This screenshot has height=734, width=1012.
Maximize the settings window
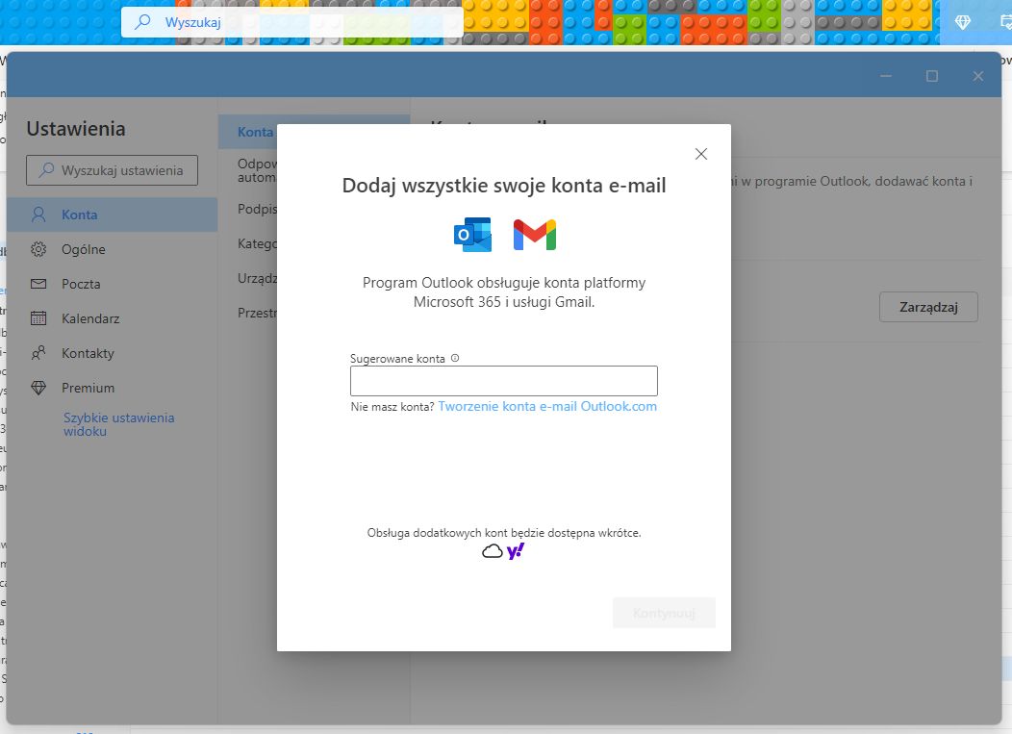(932, 76)
